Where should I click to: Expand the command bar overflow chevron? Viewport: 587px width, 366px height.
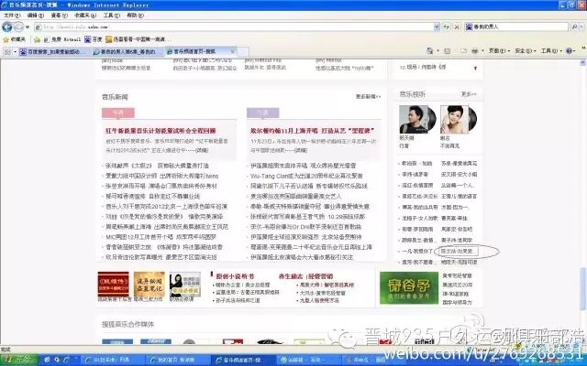tap(583, 48)
